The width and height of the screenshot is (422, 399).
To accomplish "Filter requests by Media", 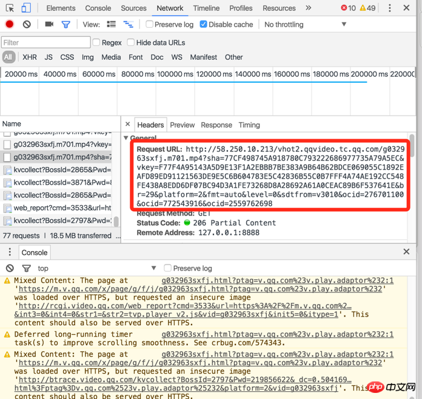I will point(111,58).
